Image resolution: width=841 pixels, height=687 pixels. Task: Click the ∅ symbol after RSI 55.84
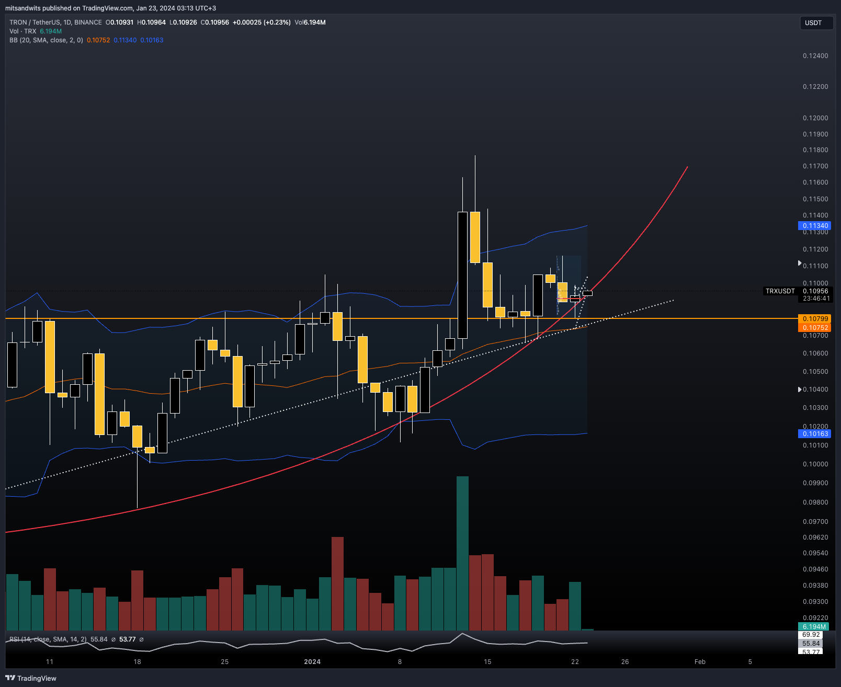pos(113,639)
